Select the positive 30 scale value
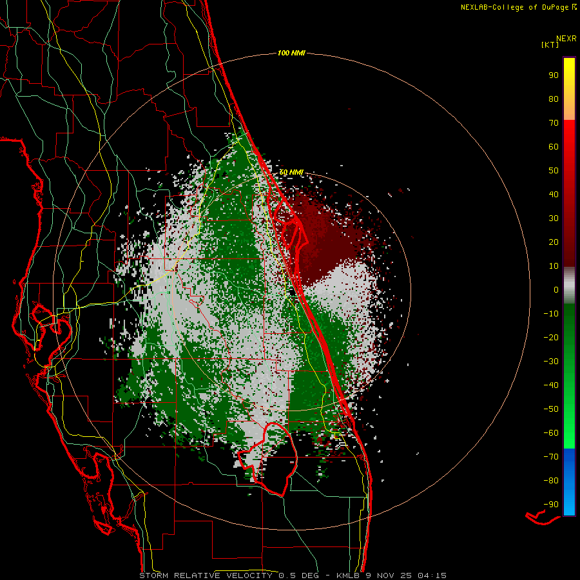This screenshot has height=580, width=580. pos(554,218)
